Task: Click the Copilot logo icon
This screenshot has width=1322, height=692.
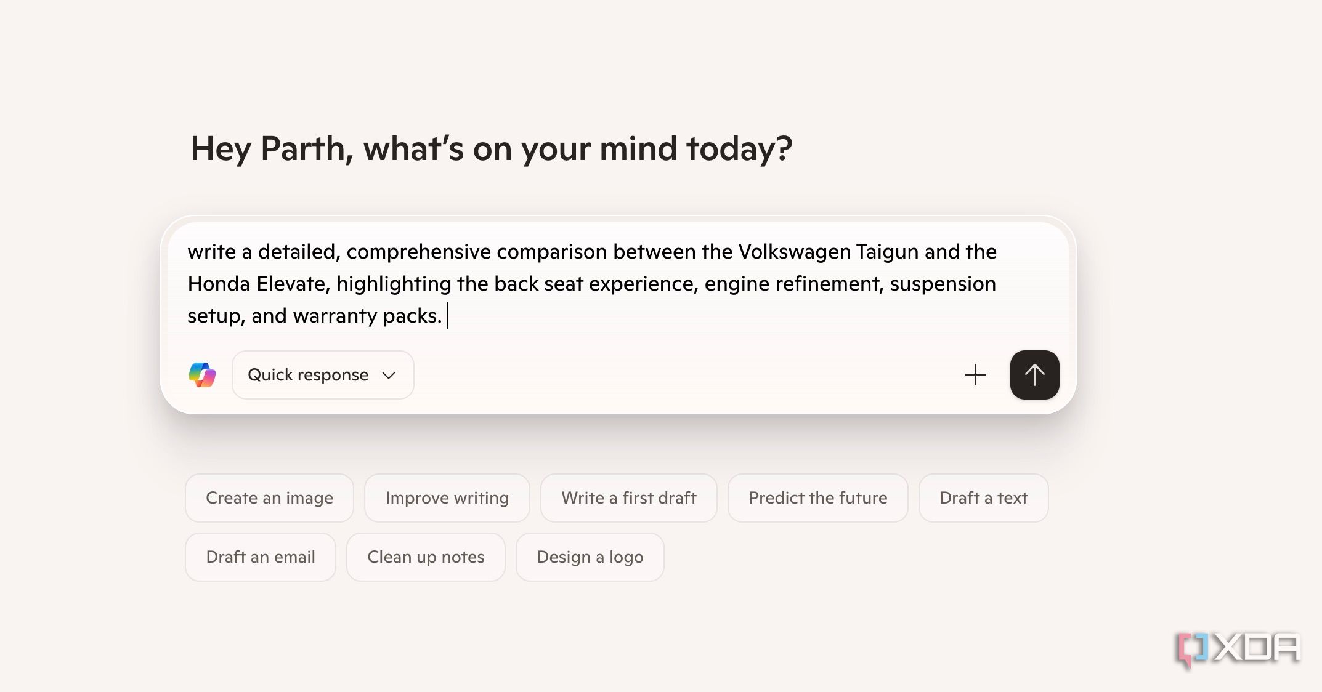Action: [x=202, y=375]
